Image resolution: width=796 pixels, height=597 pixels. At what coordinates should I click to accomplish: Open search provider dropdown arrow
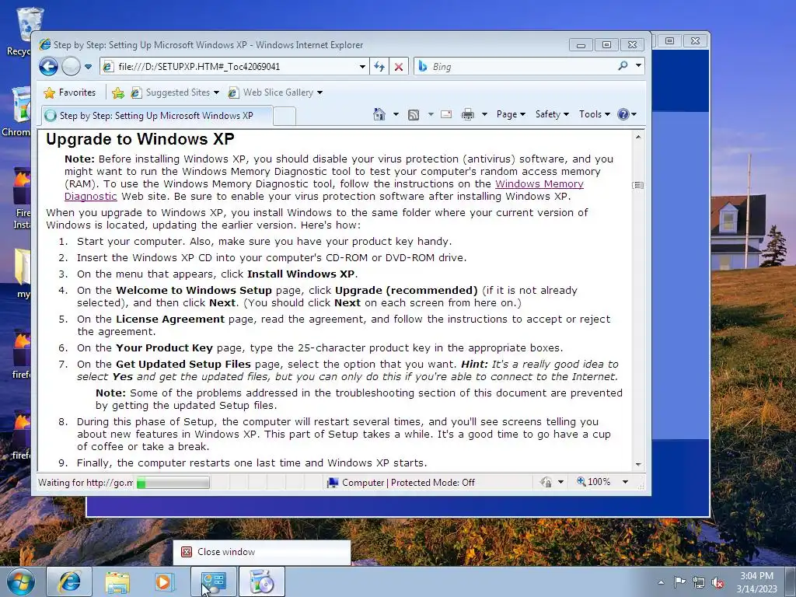(x=639, y=66)
